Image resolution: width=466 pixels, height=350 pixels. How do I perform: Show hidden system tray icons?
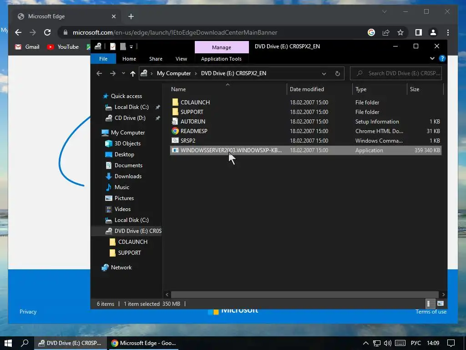pyautogui.click(x=366, y=343)
